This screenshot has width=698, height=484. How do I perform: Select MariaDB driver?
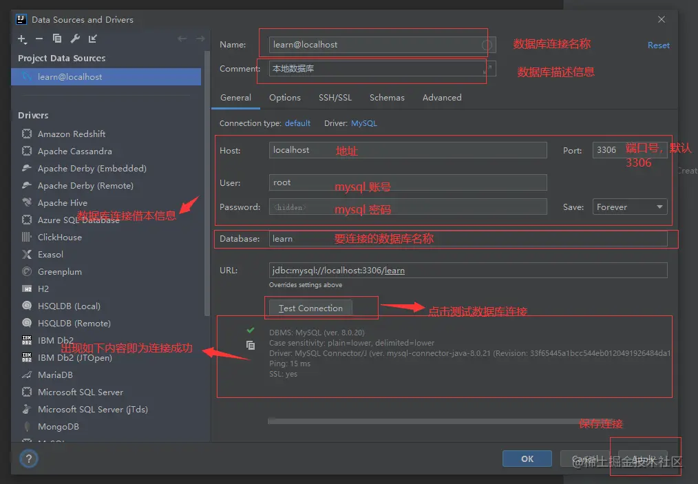pos(55,375)
